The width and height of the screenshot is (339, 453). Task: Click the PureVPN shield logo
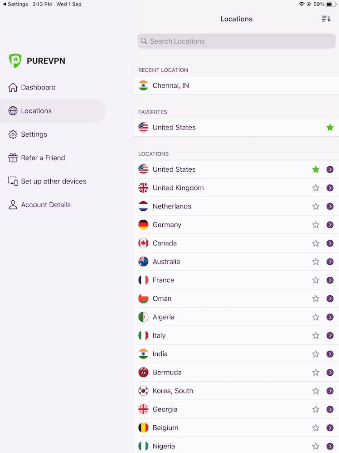click(15, 60)
